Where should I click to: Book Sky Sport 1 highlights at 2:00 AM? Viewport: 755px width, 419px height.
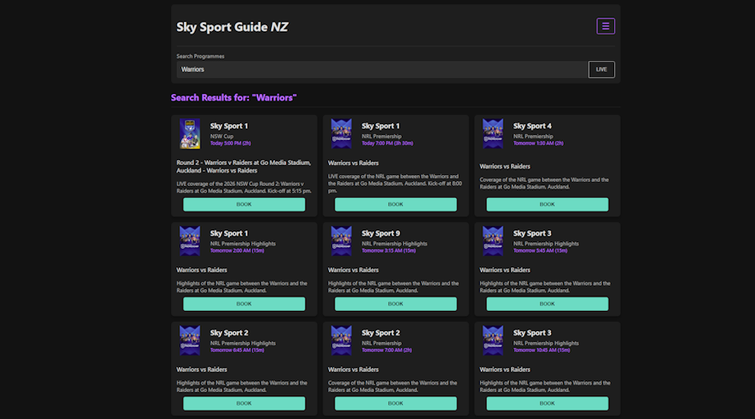tap(244, 304)
